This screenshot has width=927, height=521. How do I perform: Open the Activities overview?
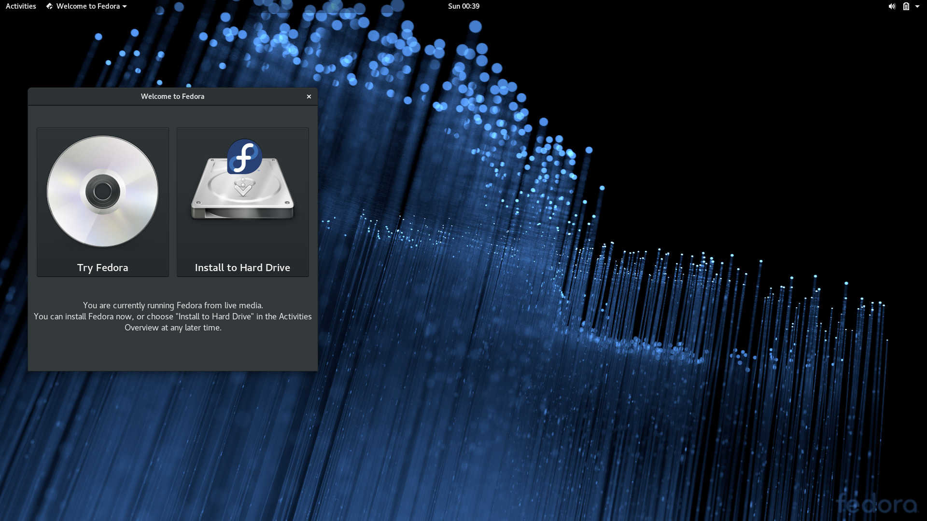(21, 6)
